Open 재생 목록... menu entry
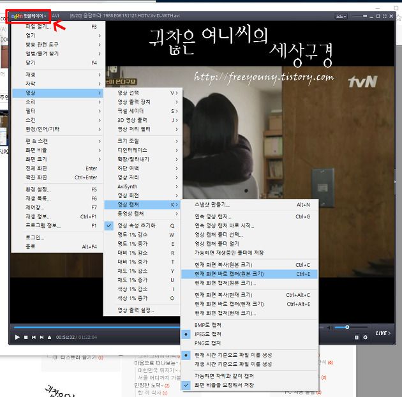Image resolution: width=402 pixels, height=397 pixels. (58, 198)
